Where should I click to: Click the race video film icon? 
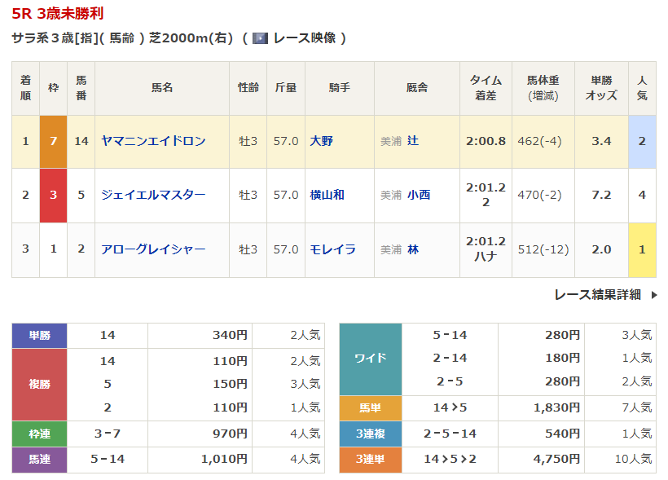point(260,38)
